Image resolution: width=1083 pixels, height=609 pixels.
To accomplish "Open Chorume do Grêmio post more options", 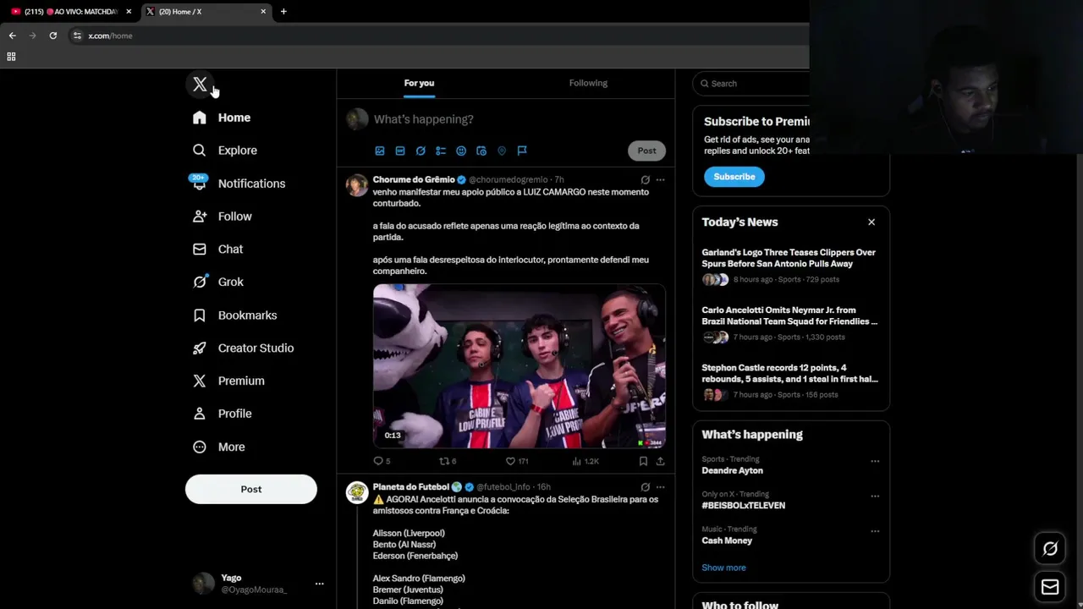I will pyautogui.click(x=661, y=179).
